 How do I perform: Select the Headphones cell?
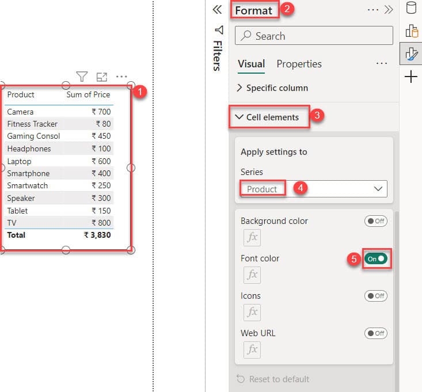coord(29,149)
